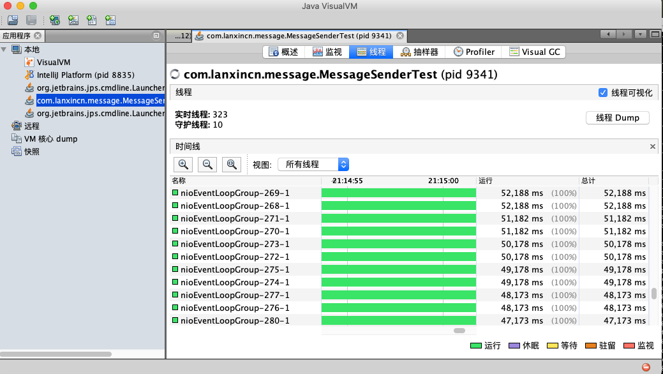Select VM 核心 dump node
This screenshot has height=374, width=663.
[51, 138]
